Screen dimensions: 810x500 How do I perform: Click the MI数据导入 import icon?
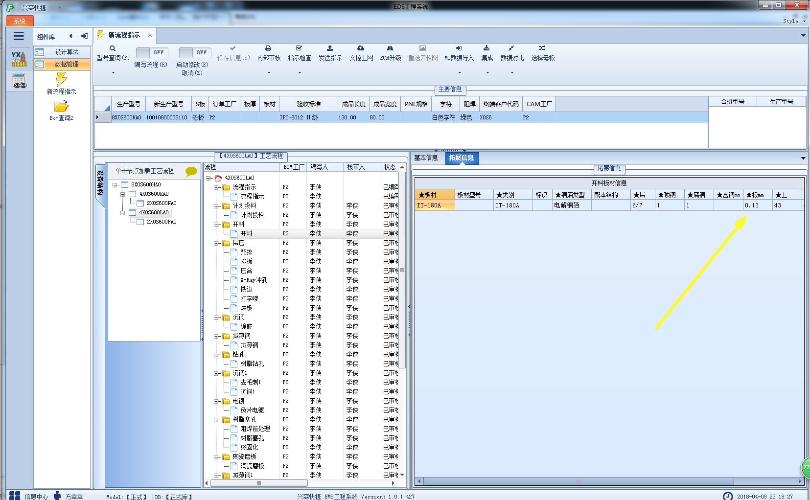(459, 48)
